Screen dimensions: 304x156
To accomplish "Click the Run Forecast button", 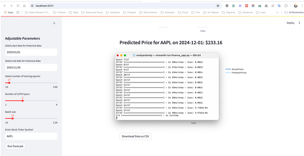I will click(15, 146).
